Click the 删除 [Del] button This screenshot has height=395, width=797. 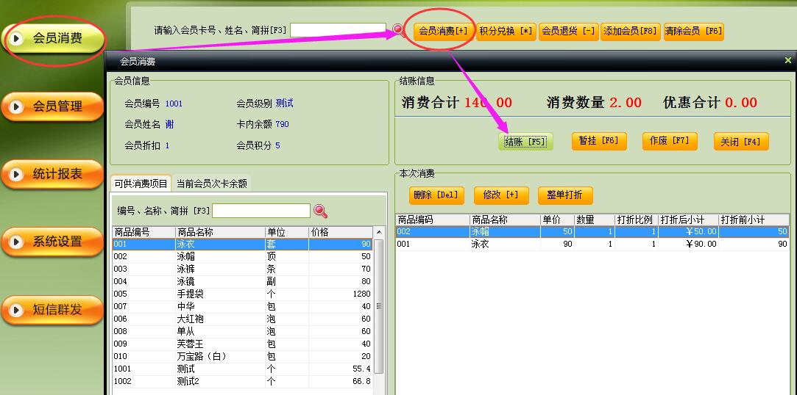436,195
